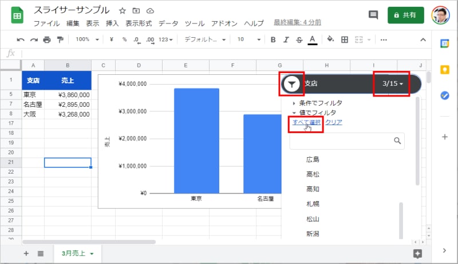Toggle italic formatting
This screenshot has height=264, width=458.
pos(286,39)
